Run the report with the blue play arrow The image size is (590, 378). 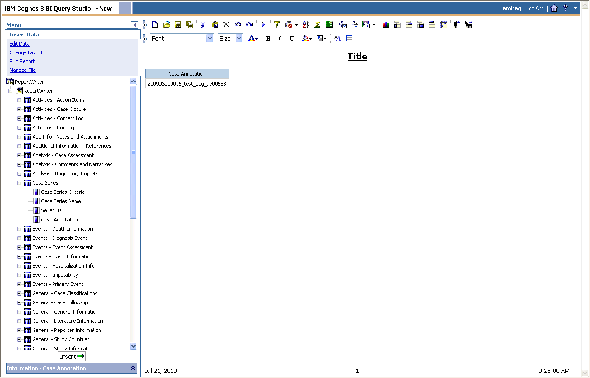(263, 24)
